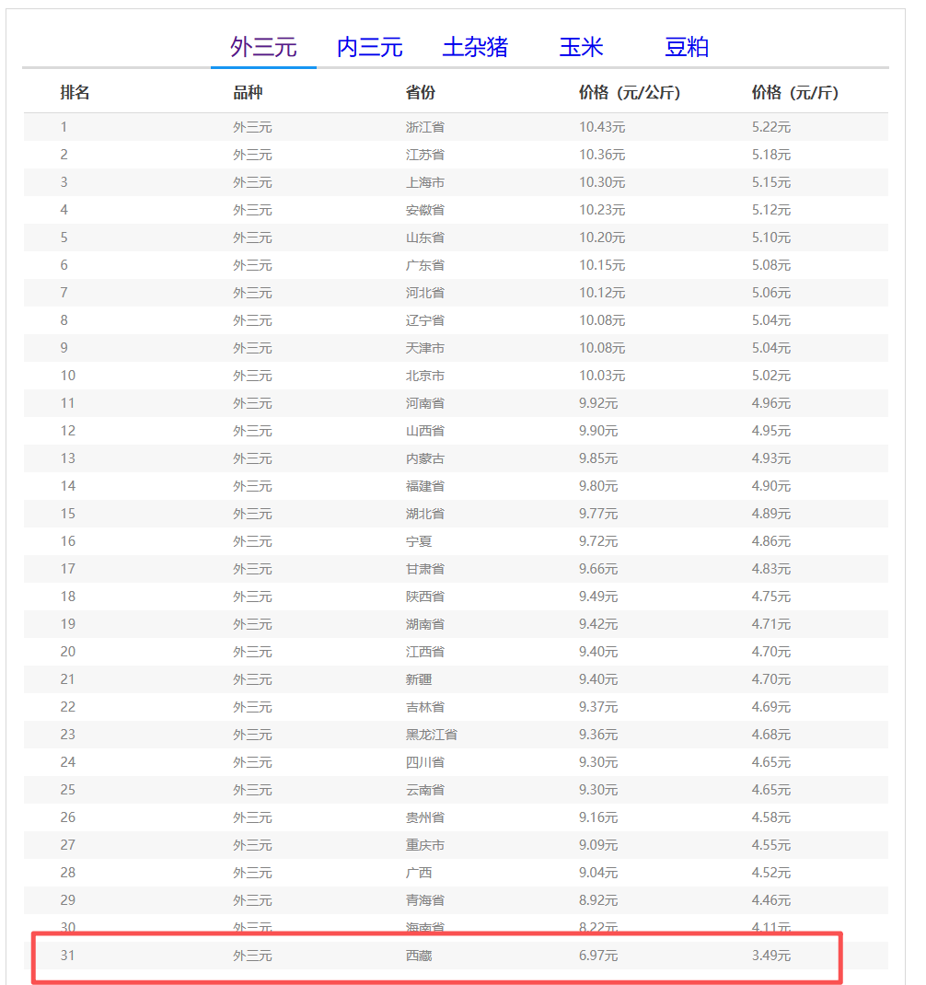
Task: Click the 10.12元 price value
Action: tap(602, 293)
